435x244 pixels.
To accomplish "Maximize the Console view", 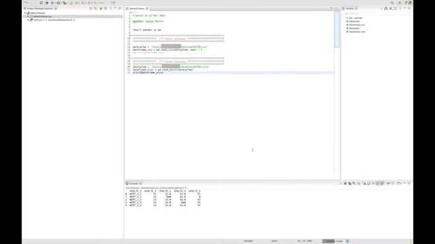I will pos(409,183).
